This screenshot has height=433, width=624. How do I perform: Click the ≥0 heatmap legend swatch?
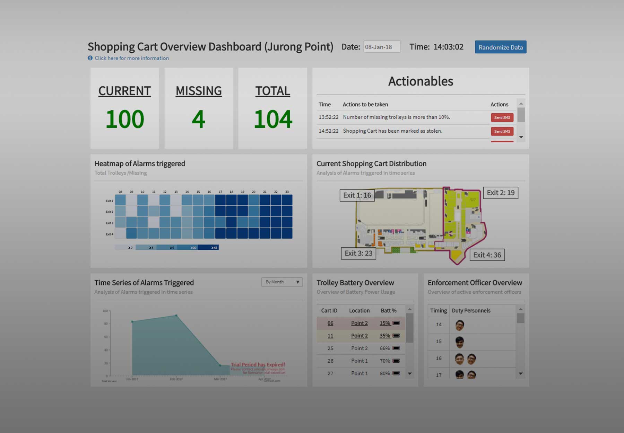[125, 247]
